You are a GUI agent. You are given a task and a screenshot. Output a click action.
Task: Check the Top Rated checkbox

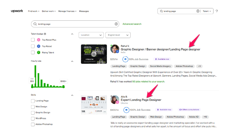(33, 46)
